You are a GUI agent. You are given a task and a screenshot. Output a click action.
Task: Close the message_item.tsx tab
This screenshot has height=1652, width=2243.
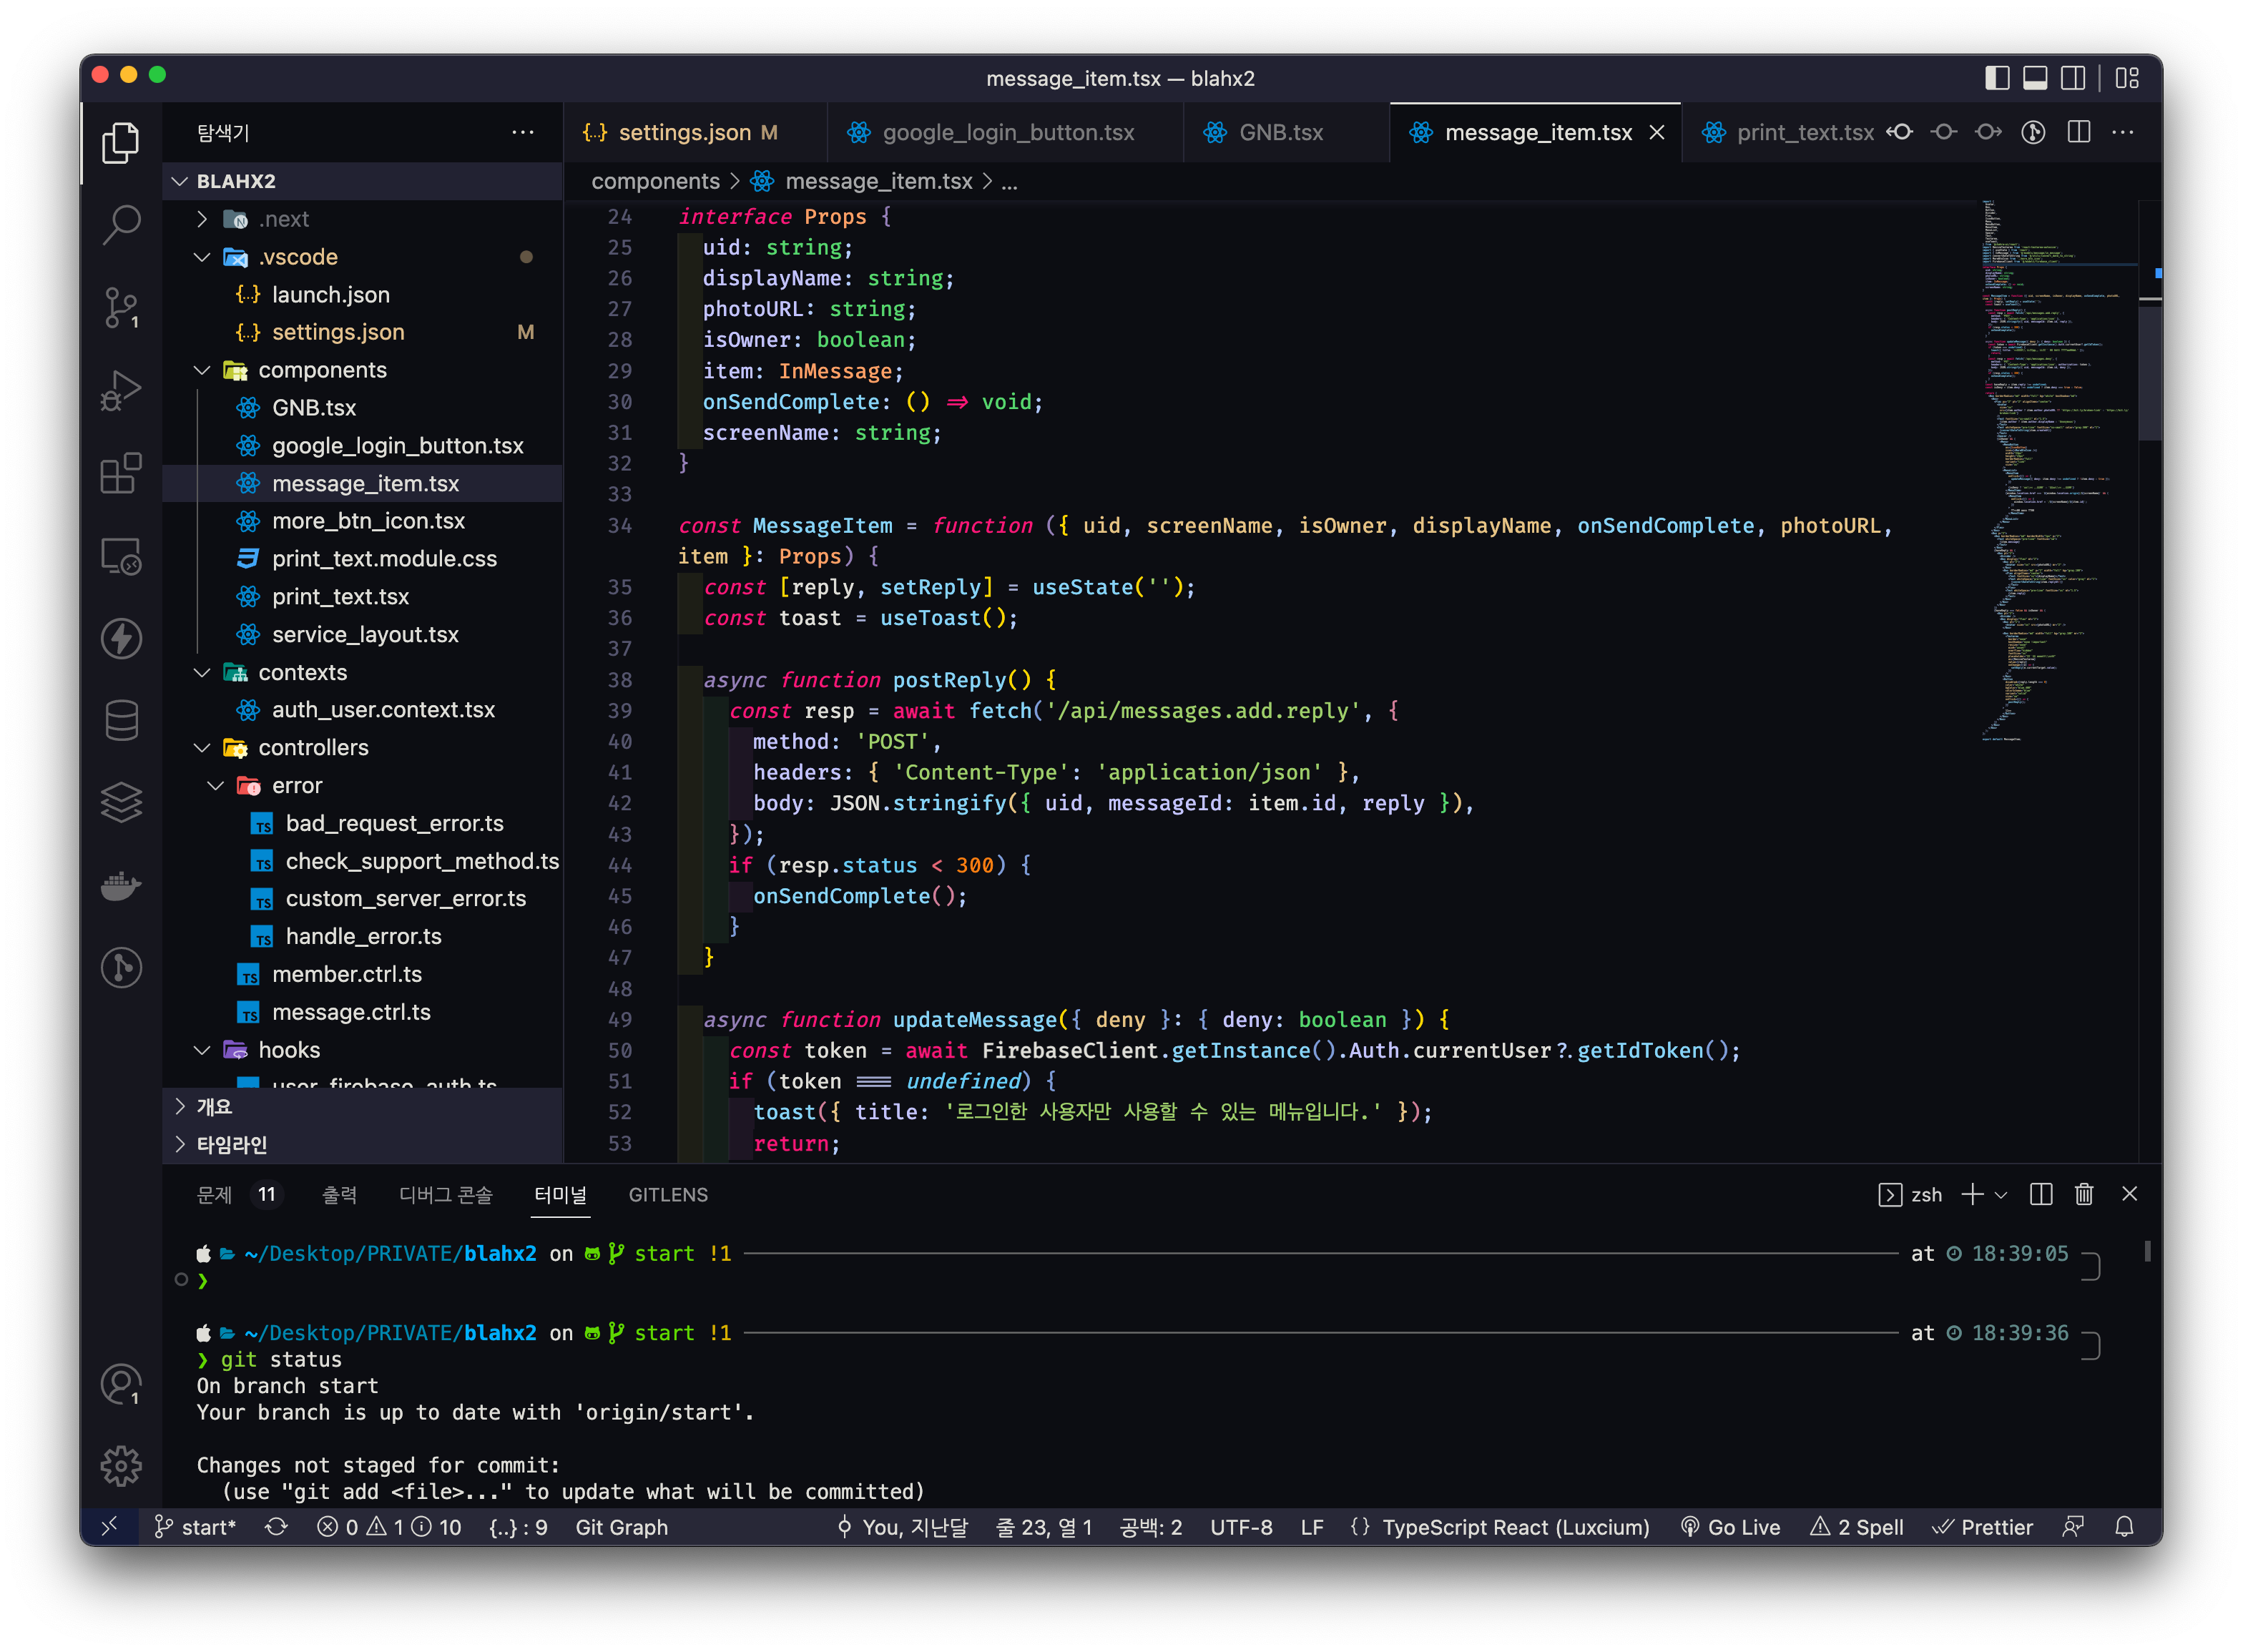tap(1657, 132)
